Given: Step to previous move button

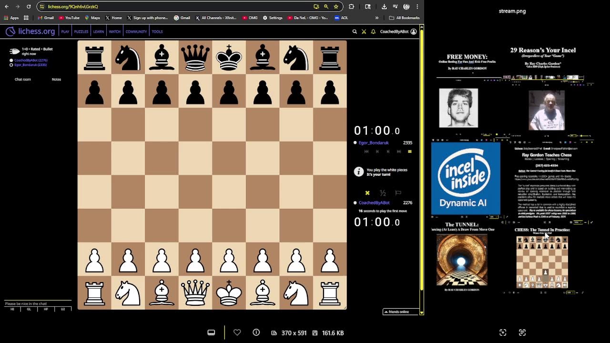Looking at the screenshot, I should (x=377, y=151).
